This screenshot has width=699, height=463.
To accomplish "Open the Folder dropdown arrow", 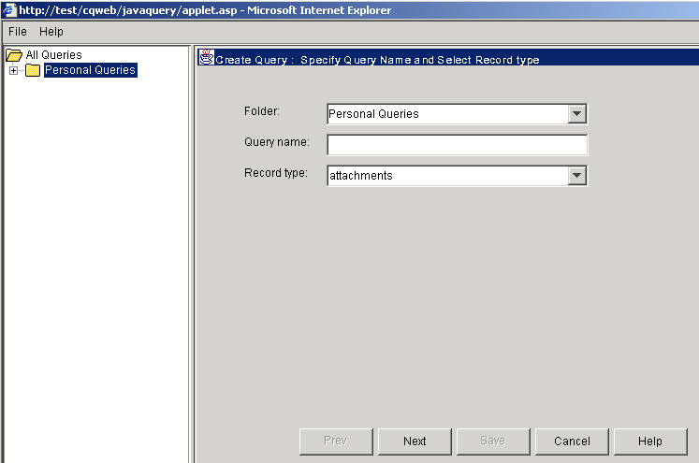I will [576, 113].
